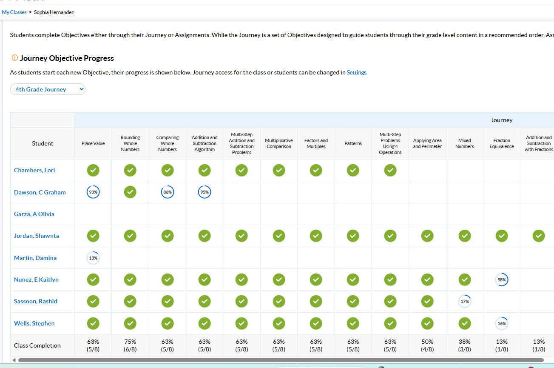The height and width of the screenshot is (368, 554).
Task: Click Dawson's 95% Addition and Subtraction Algorithm circle
Action: [x=205, y=192]
